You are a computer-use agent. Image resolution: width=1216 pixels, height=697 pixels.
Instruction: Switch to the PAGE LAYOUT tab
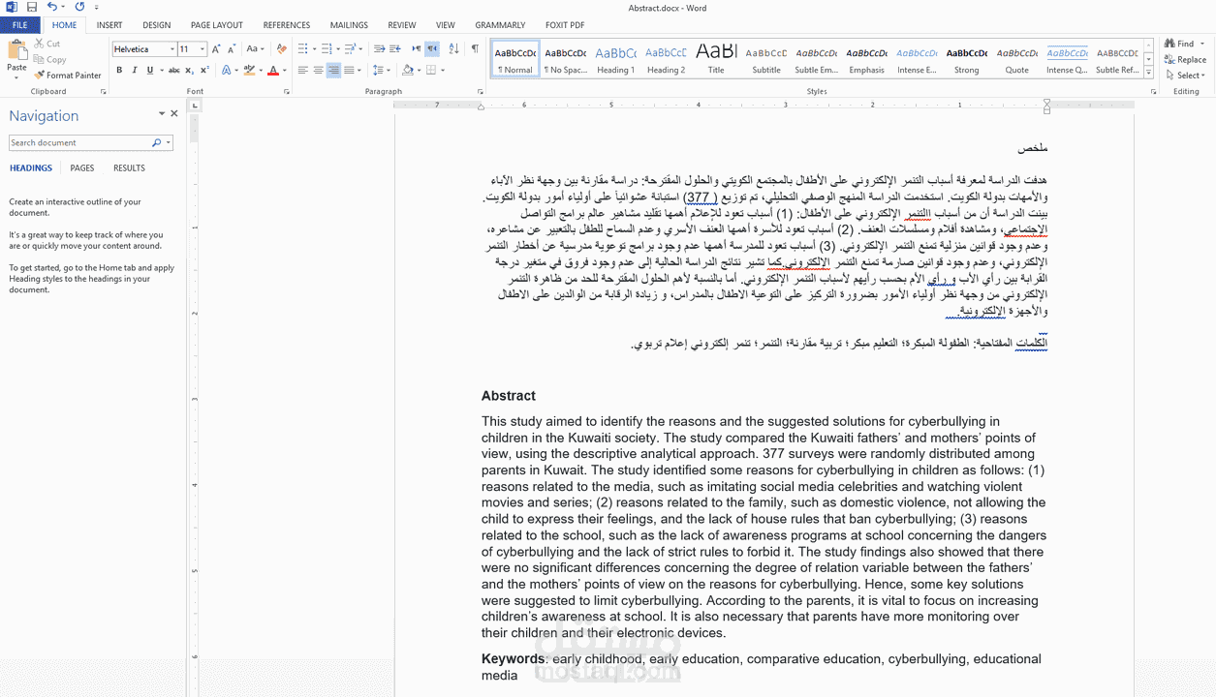point(217,25)
